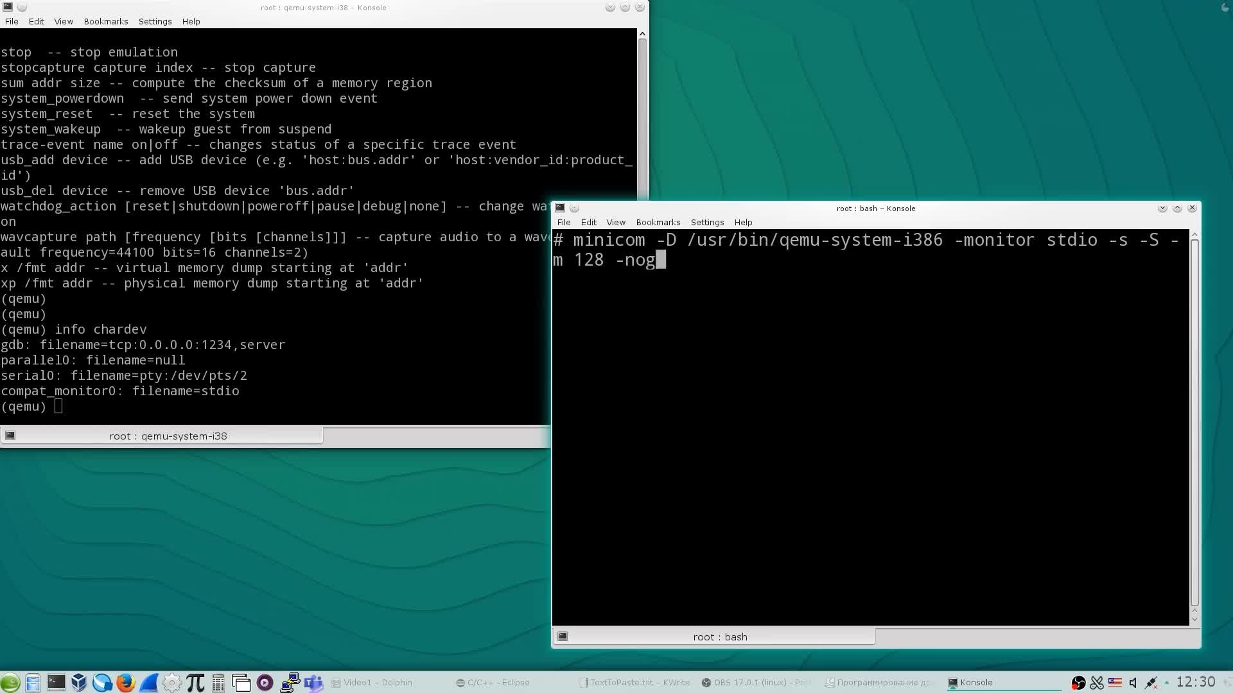Click the 'parallel0: filename=null' line
This screenshot has width=1233, height=693.
93,360
